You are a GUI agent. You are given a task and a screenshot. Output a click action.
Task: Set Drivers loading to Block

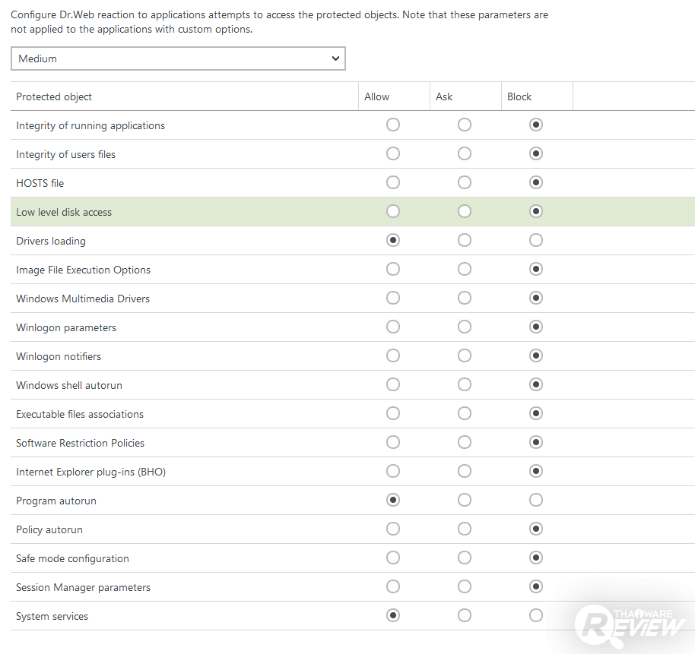[x=536, y=240]
